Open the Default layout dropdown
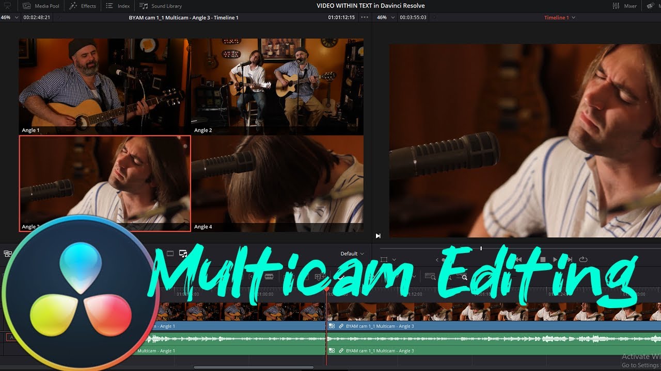This screenshot has height=371, width=661. (352, 254)
